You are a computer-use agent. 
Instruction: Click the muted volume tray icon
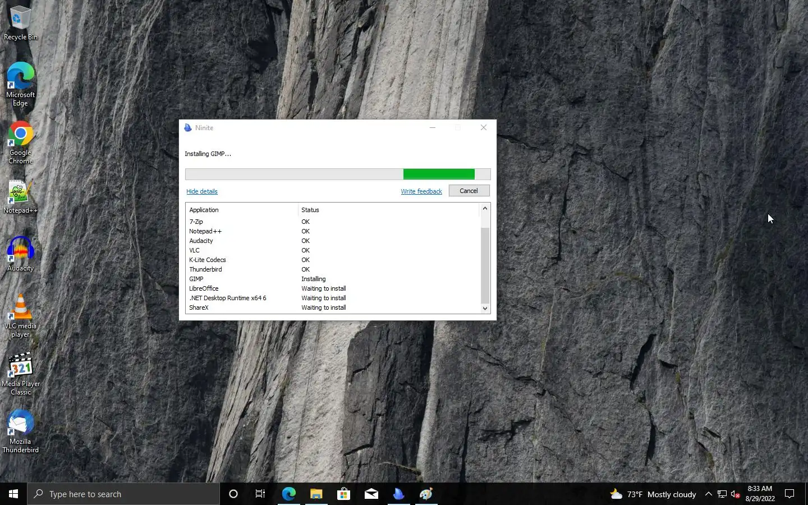point(736,494)
